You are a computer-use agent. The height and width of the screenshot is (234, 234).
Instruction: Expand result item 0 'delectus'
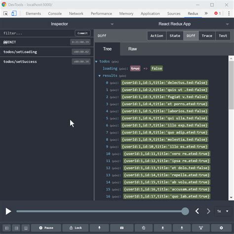pyautogui.click(x=164, y=82)
